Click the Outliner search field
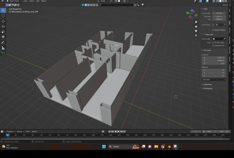Screen dimensions: 234x158 point(116,5)
